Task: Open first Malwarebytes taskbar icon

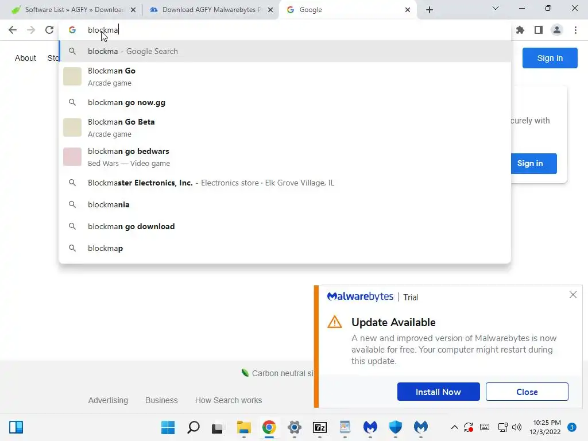Action: 370,427
